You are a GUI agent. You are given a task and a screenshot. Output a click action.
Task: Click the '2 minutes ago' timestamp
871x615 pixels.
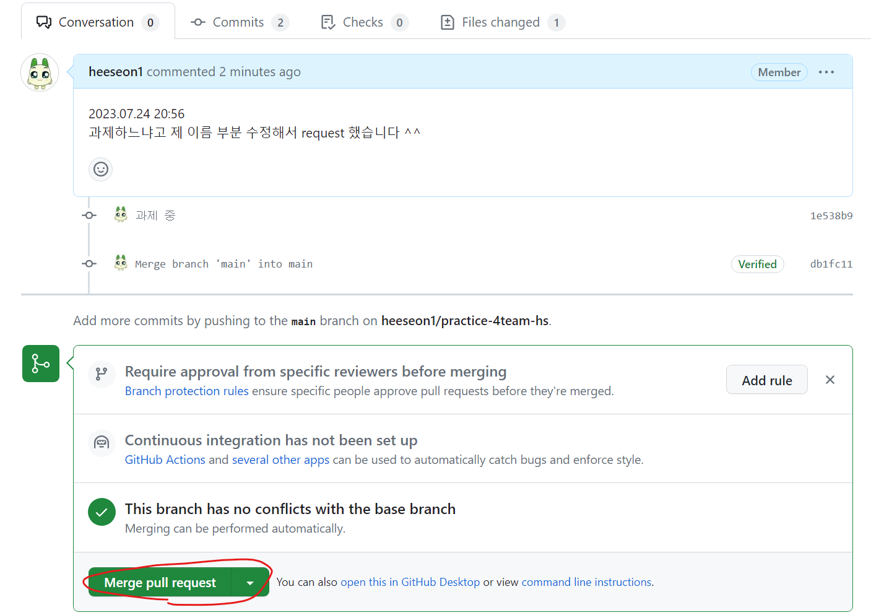[260, 72]
